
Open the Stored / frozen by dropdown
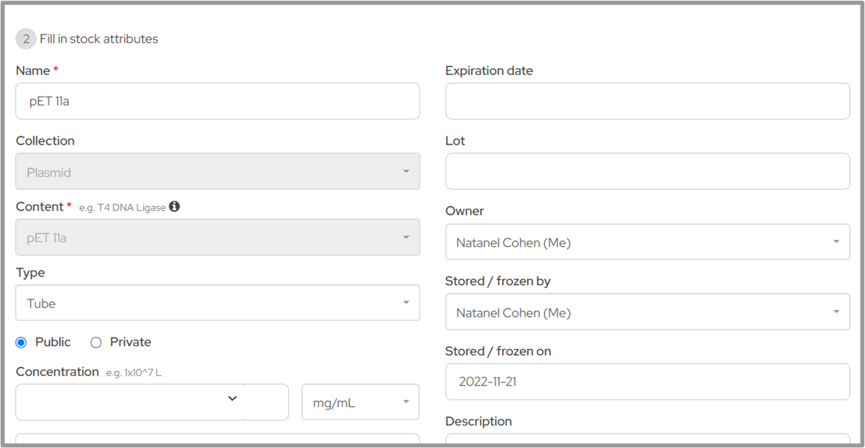pos(647,312)
